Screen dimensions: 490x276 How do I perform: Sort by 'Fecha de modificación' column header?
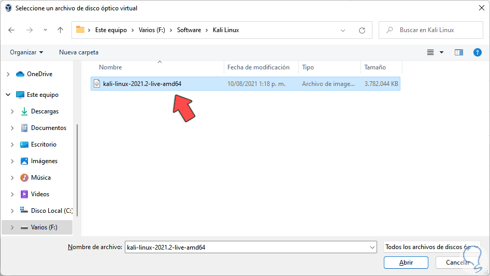point(258,67)
